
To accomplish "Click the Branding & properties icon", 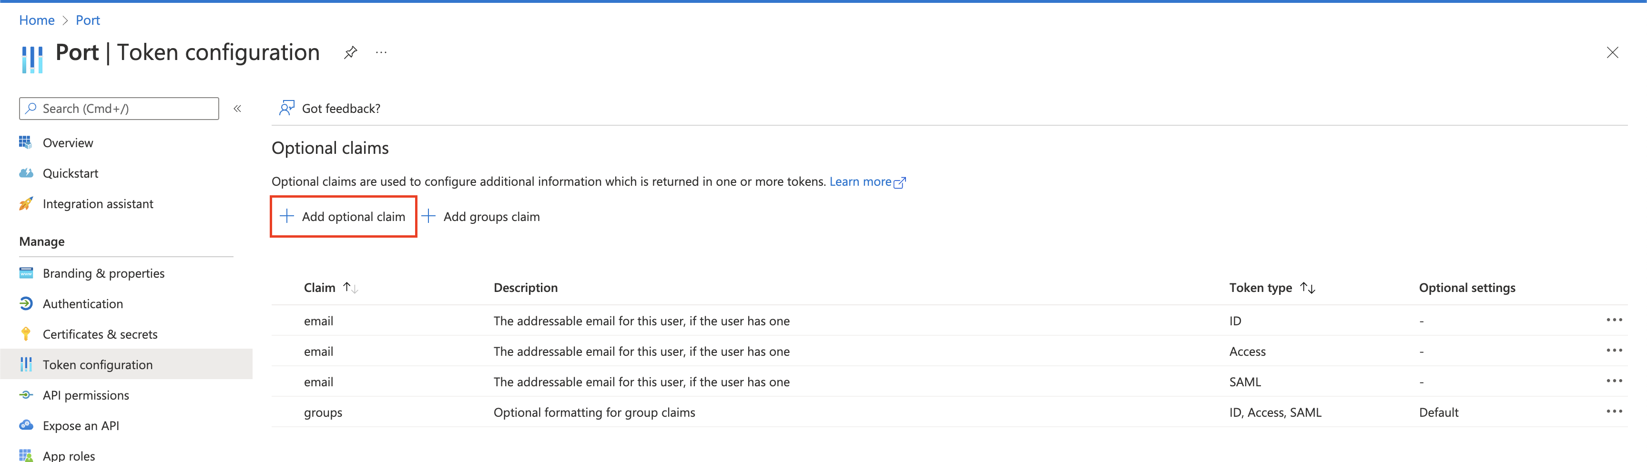I will (x=26, y=273).
